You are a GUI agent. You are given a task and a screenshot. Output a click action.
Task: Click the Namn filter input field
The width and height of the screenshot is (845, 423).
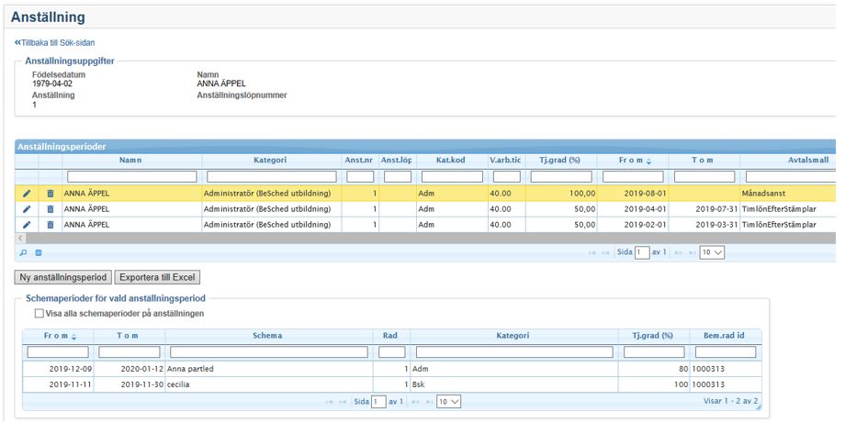click(132, 176)
